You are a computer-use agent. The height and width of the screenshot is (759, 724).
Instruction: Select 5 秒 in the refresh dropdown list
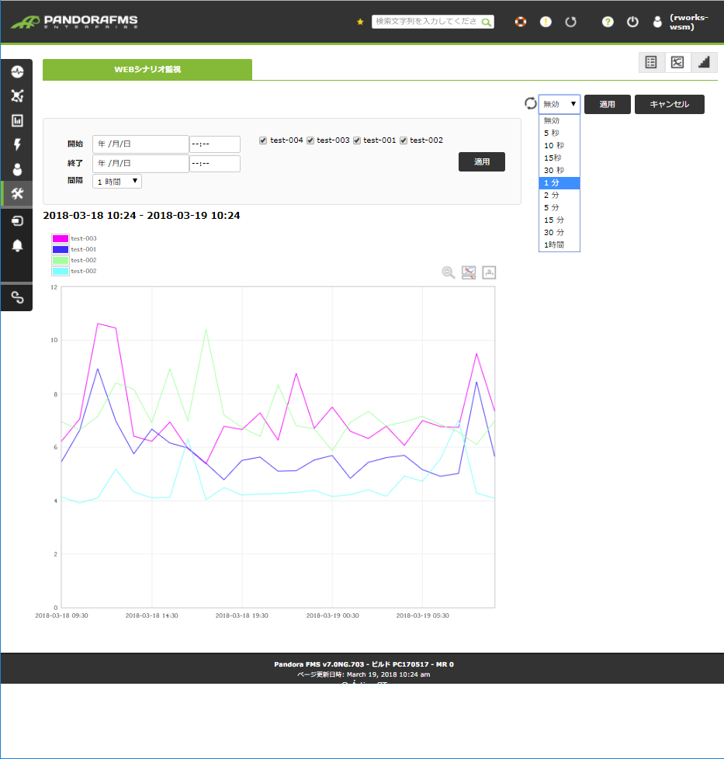pyautogui.click(x=559, y=133)
